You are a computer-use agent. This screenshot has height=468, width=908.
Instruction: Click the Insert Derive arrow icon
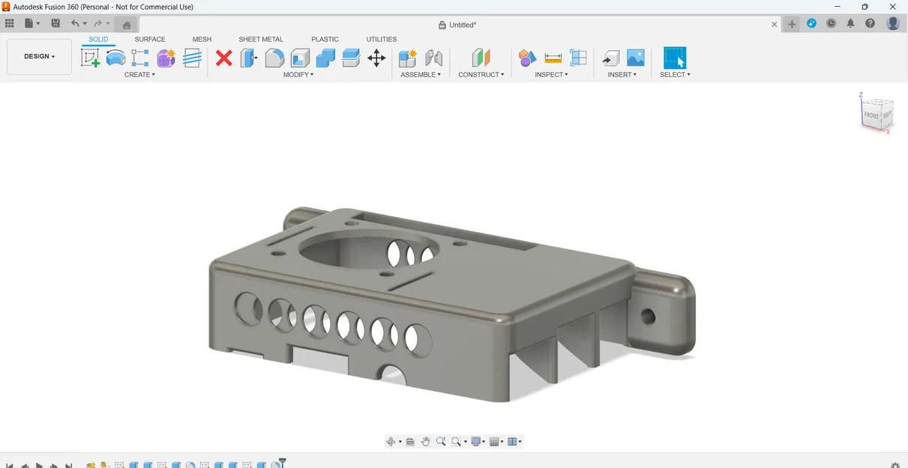[610, 58]
